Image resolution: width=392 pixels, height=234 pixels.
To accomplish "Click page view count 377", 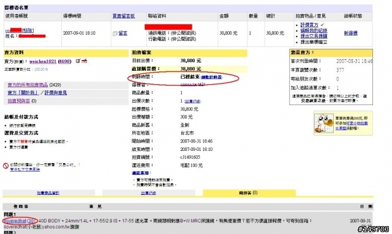I will [x=341, y=70].
